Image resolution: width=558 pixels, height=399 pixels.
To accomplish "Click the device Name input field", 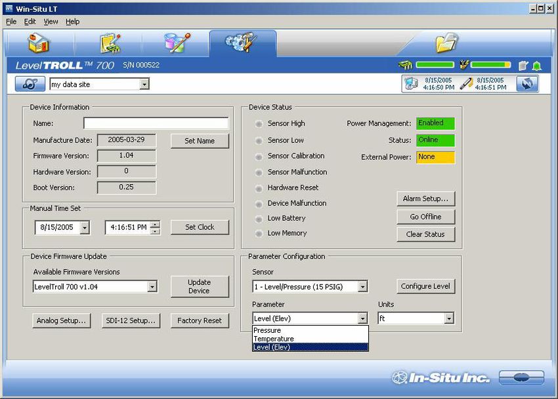I will (156, 123).
